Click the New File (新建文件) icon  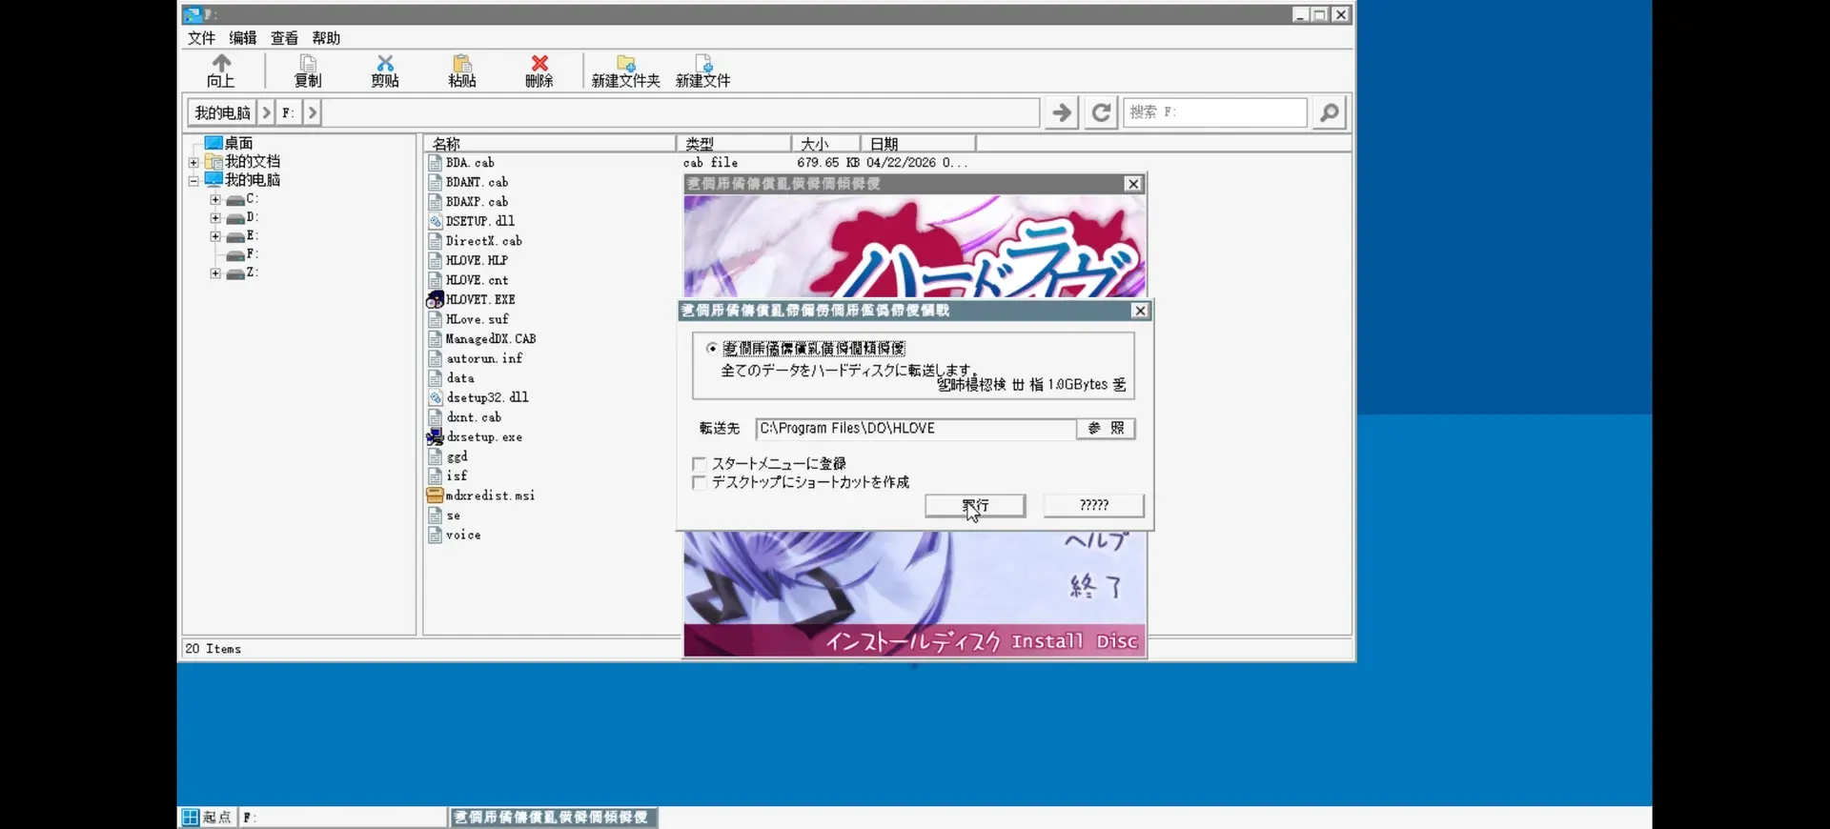pyautogui.click(x=703, y=63)
